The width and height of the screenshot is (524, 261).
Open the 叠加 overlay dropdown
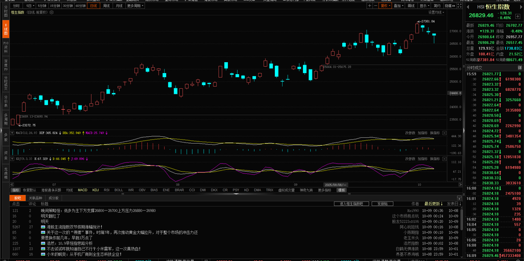(x=398, y=6)
